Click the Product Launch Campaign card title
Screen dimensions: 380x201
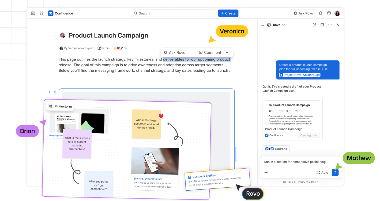(284, 129)
